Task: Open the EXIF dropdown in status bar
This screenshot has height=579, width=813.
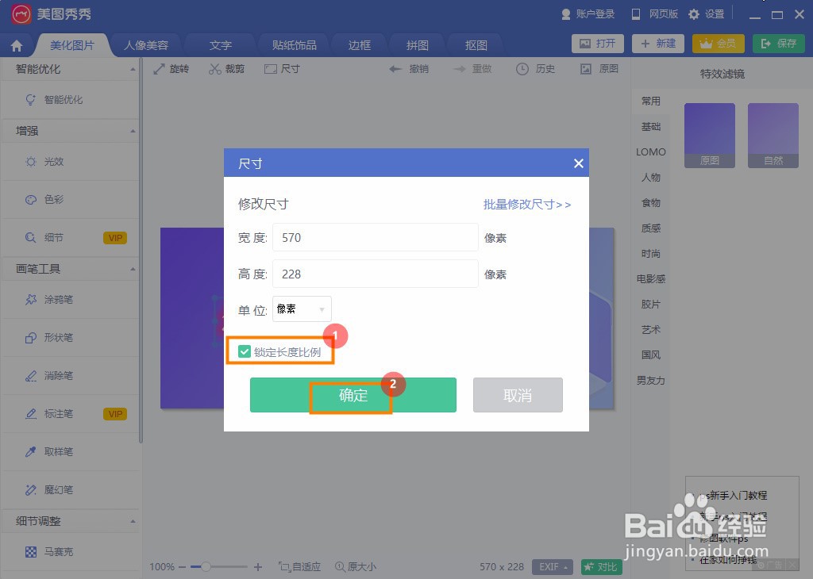Action: pos(552,566)
